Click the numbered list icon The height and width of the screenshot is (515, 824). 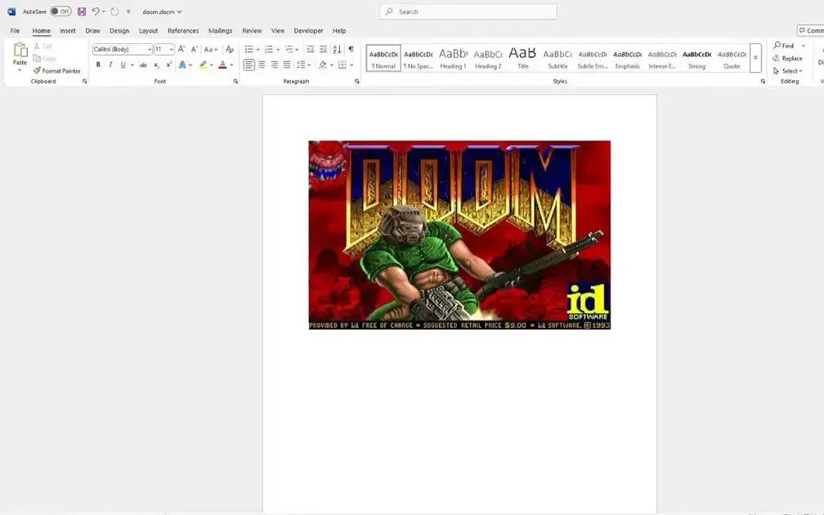click(x=268, y=49)
